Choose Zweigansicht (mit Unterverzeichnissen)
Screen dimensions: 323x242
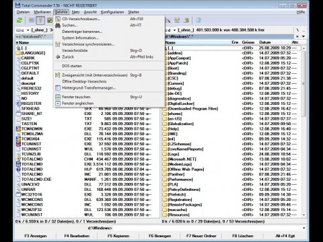[109, 75]
